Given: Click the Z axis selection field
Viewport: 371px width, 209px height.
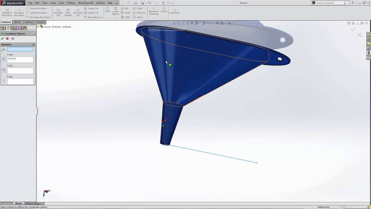Looking at the screenshot, I should coord(20,82).
